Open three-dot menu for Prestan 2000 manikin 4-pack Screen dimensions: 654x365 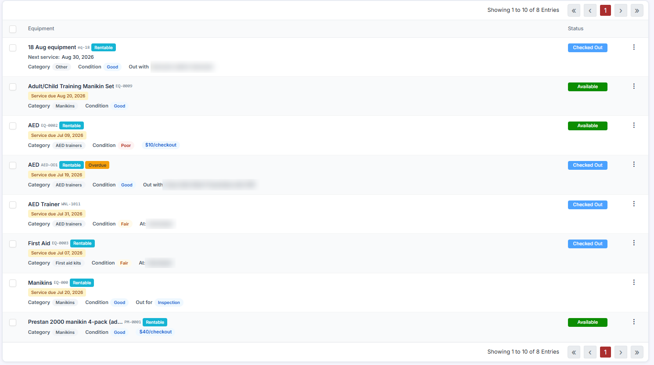634,322
